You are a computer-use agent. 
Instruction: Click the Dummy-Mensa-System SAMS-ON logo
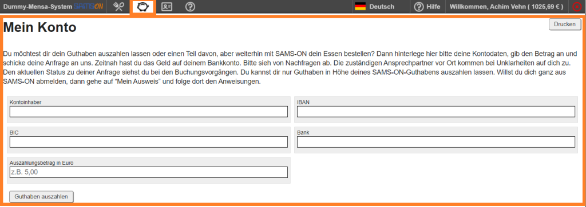[53, 7]
